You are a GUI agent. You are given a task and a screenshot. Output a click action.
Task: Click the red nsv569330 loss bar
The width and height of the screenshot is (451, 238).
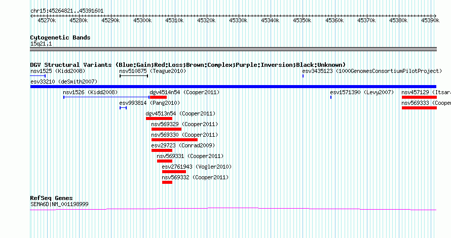(174, 140)
